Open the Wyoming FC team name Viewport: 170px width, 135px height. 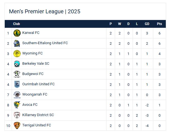(32, 53)
